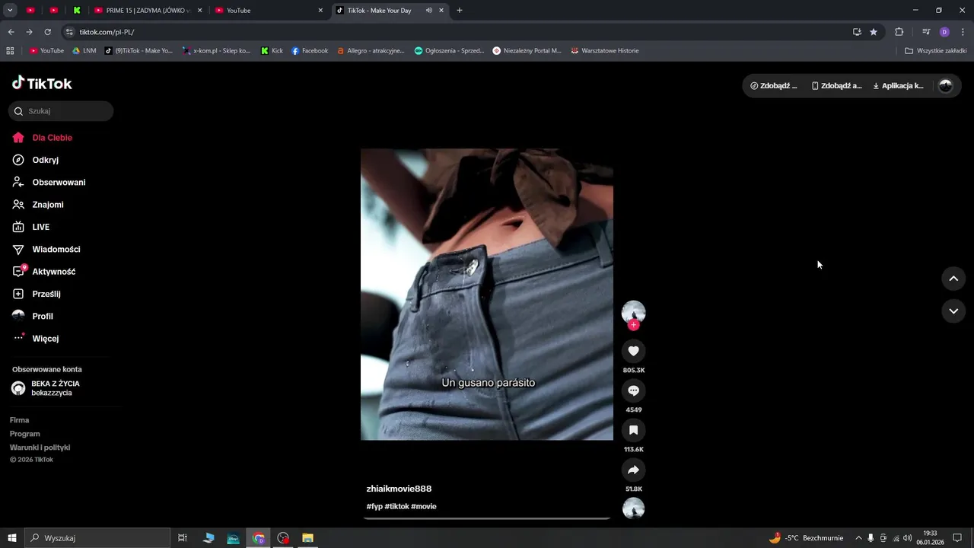The image size is (974, 548).
Task: Open media controls icon in toolbar
Action: tap(926, 32)
